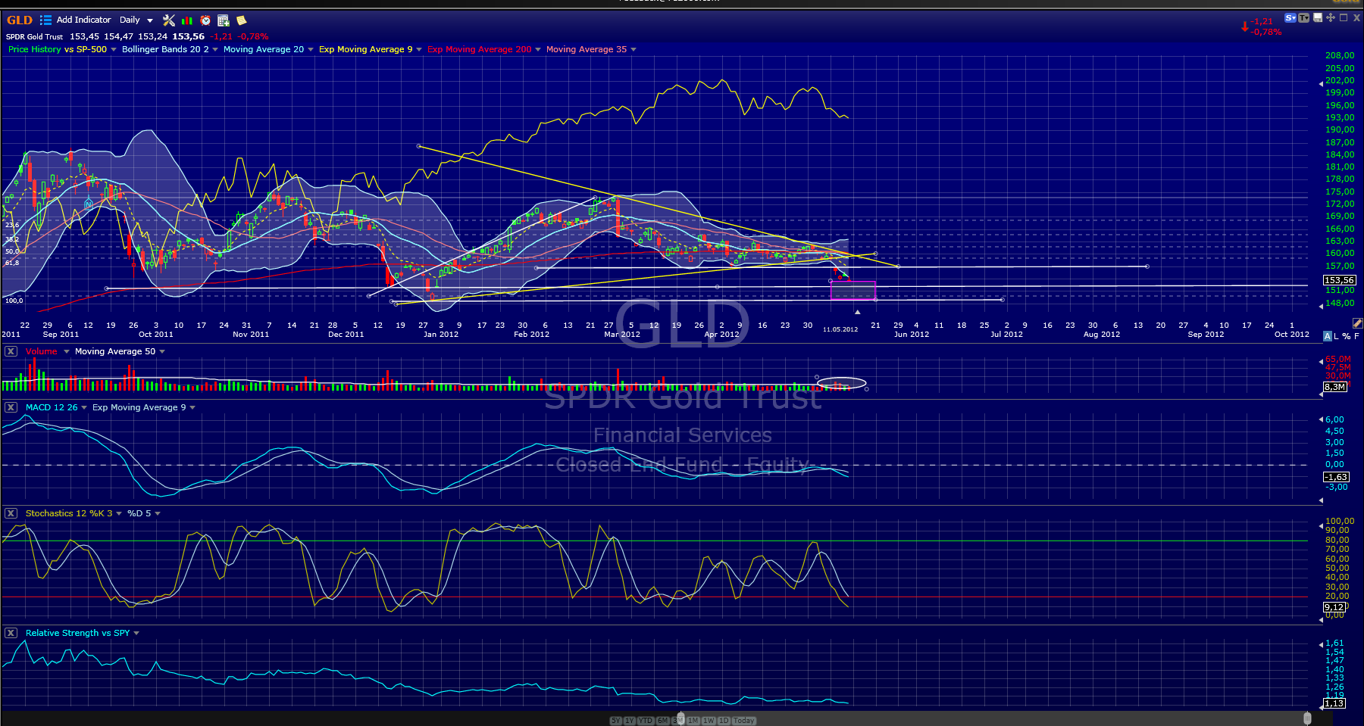Viewport: 1364px width, 726px height.
Task: Select the YTD time range button
Action: [646, 721]
